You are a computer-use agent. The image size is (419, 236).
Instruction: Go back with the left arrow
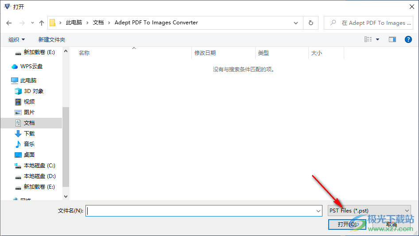pos(9,23)
